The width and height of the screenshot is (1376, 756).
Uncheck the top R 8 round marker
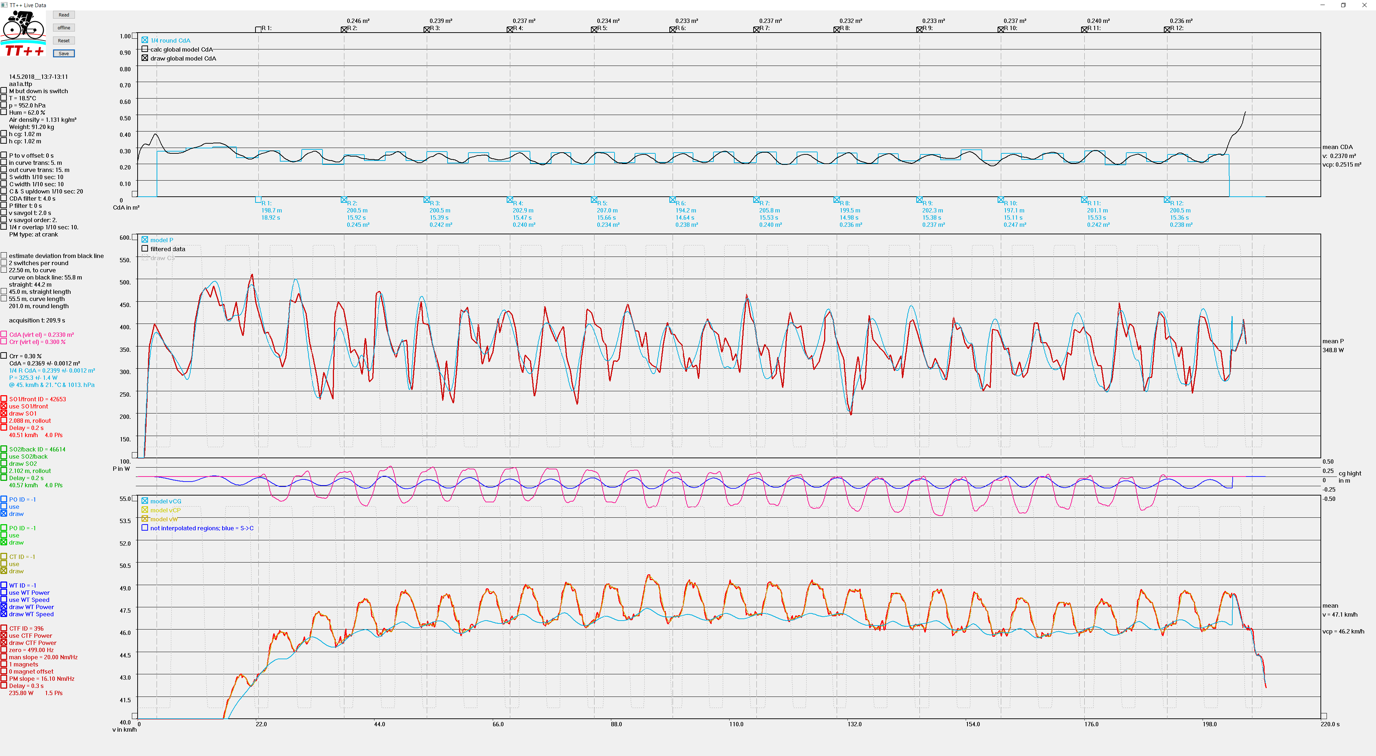click(836, 29)
